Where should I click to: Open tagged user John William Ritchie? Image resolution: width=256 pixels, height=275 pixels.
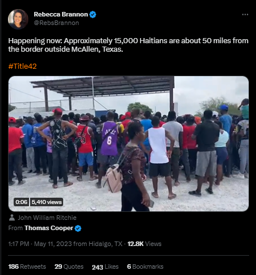(x=47, y=218)
